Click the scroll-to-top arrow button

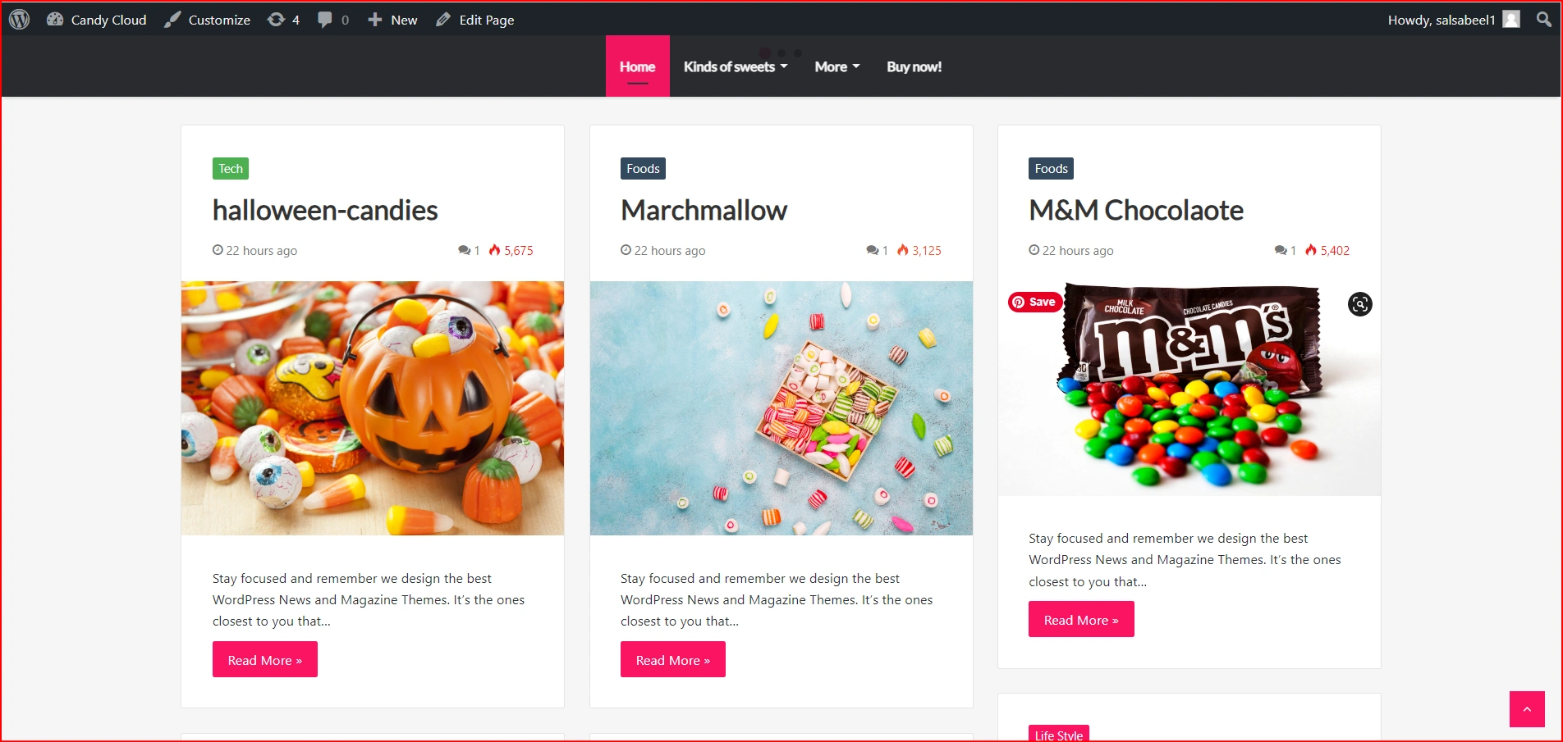coord(1527,709)
